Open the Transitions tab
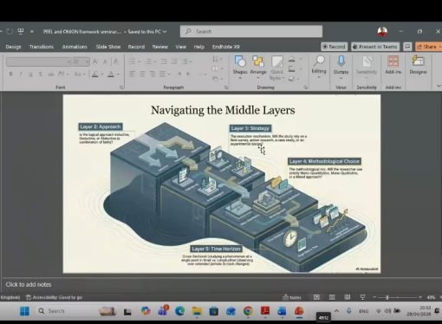The height and width of the screenshot is (324, 442). coord(42,47)
